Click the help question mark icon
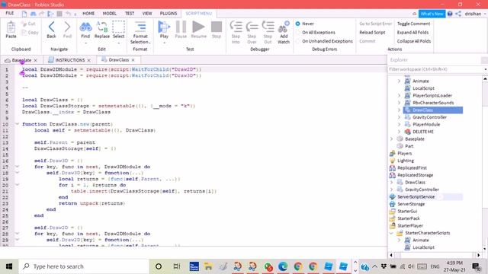This screenshot has height=274, width=488. 450,14
